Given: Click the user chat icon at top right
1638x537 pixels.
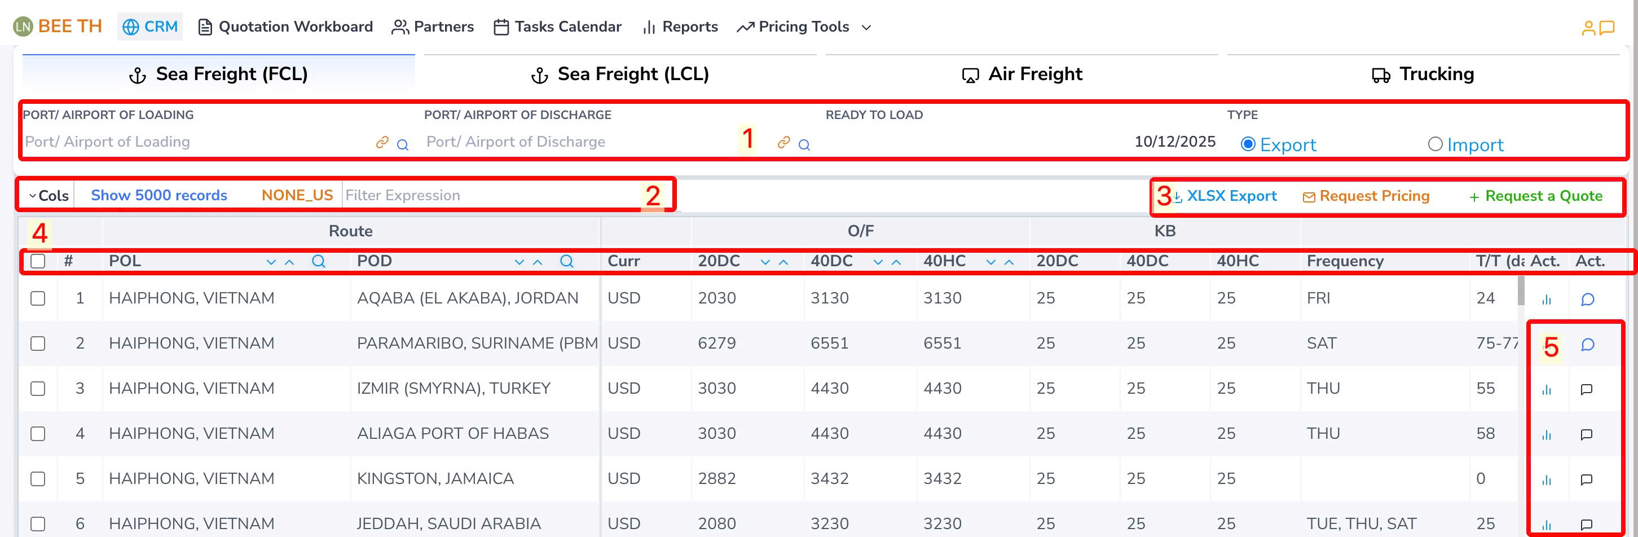Looking at the screenshot, I should click(x=1597, y=28).
